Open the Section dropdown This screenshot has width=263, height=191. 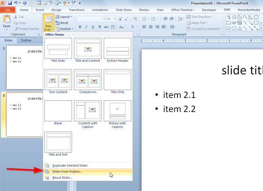coord(64,29)
